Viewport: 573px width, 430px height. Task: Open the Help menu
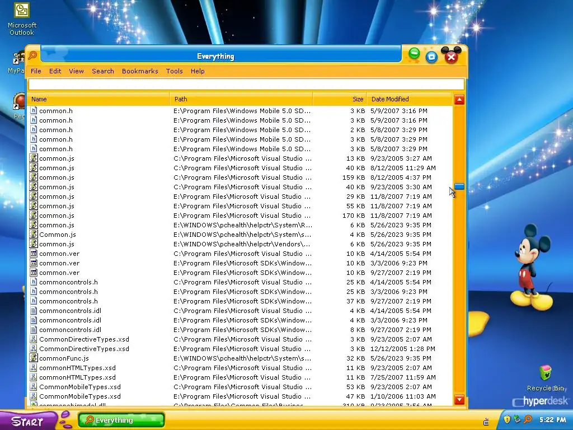click(x=198, y=71)
